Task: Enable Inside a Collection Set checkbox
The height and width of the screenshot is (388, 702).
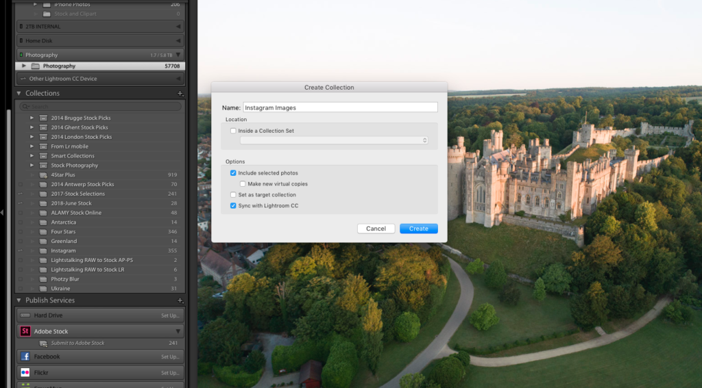Action: tap(233, 131)
